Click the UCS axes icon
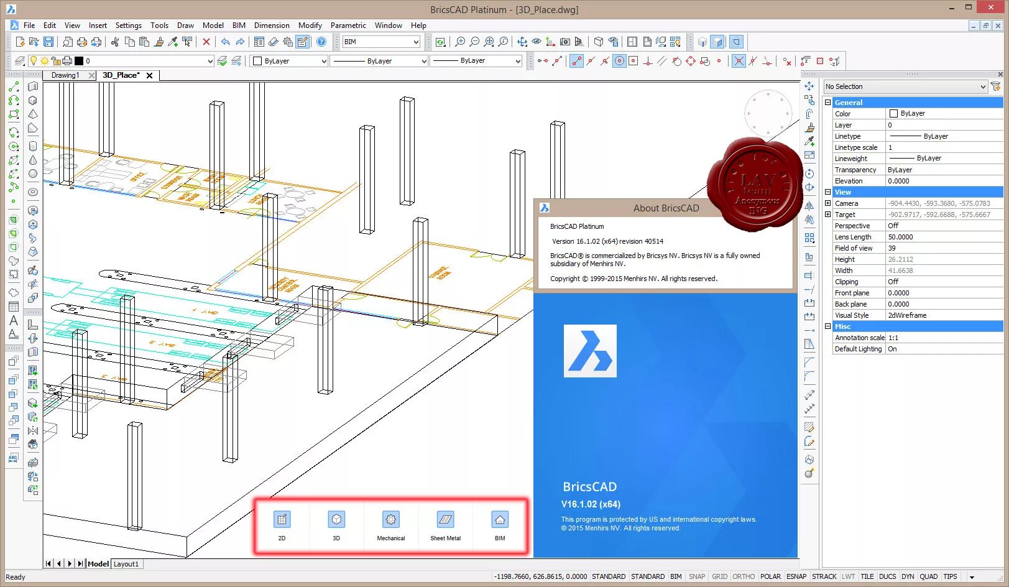The image size is (1009, 587). pyautogui.click(x=550, y=42)
